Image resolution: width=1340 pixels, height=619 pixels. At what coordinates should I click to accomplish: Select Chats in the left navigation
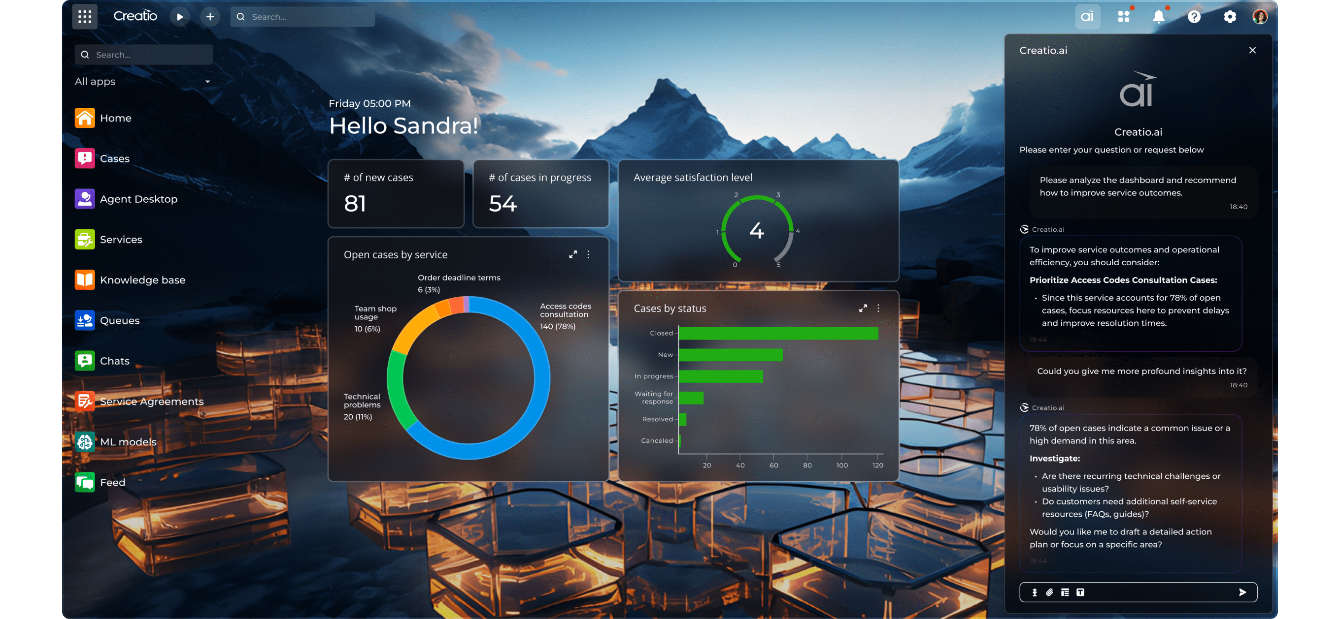[84, 360]
